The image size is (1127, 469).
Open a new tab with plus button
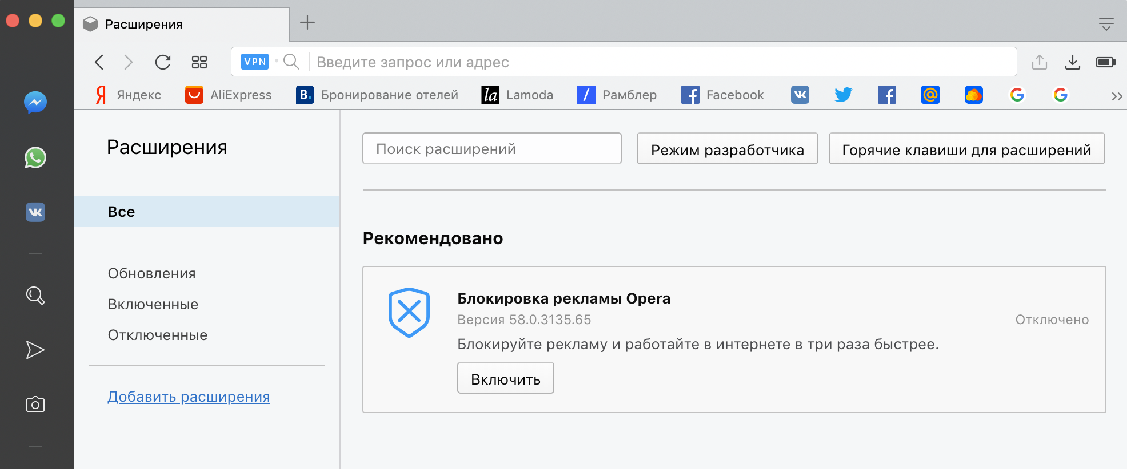[307, 23]
